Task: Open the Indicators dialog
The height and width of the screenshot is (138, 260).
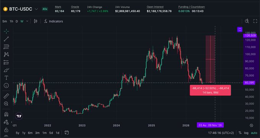Action: click(54, 21)
